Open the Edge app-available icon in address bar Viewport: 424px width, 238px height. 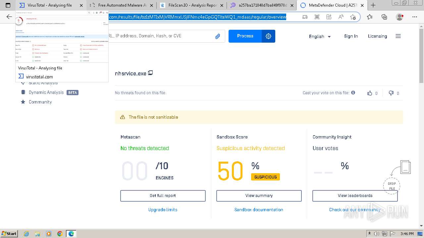(305, 17)
